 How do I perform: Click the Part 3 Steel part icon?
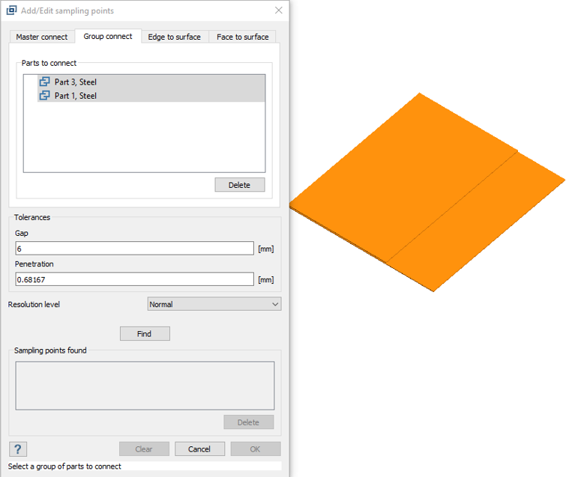tap(45, 82)
